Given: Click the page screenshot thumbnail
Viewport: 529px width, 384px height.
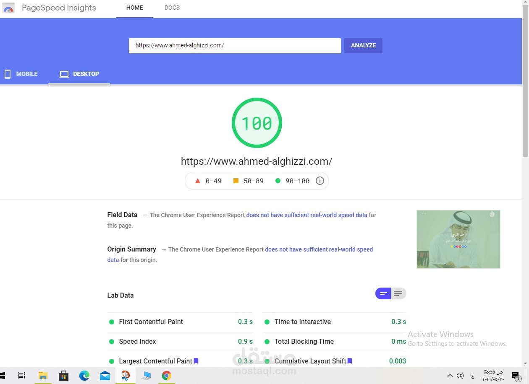Looking at the screenshot, I should click(x=458, y=239).
